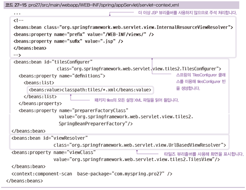246x190 pixels.
Task: Click the property name="viewClass" line
Action: pyautogui.click(x=54, y=152)
